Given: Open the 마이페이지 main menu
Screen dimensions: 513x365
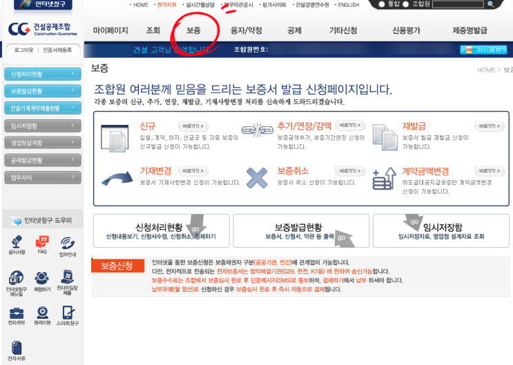Looking at the screenshot, I should (110, 30).
